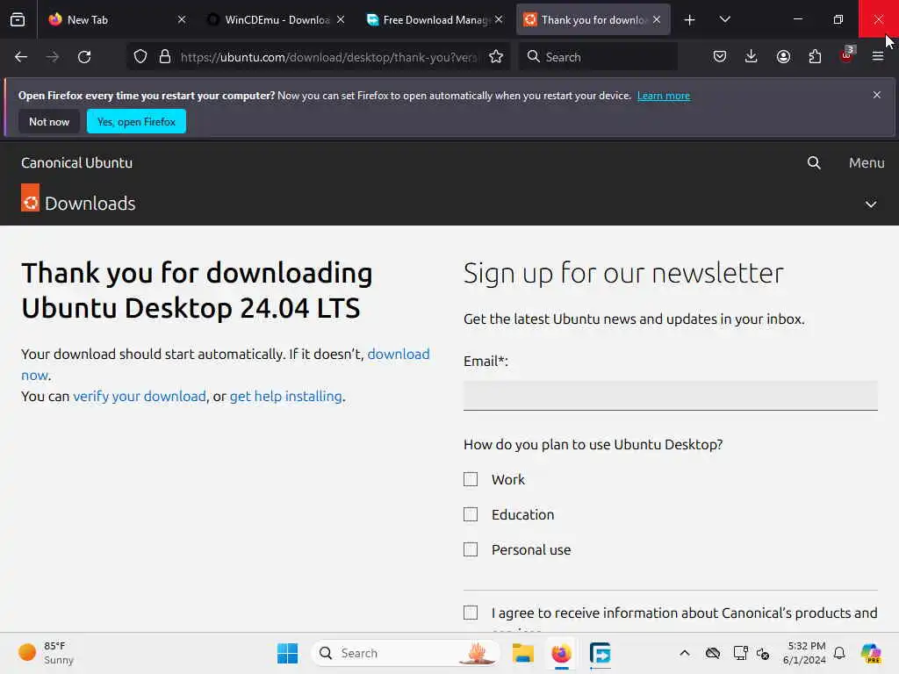Open the site Menu
Viewport: 899px width, 674px height.
coord(867,162)
